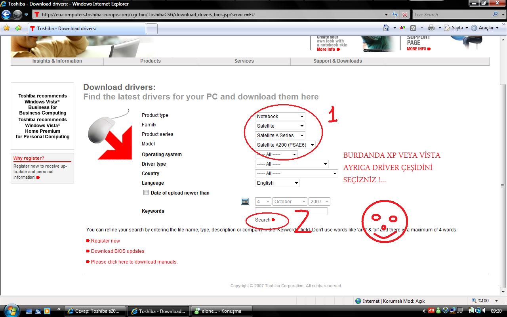Click the Register now link
The height and width of the screenshot is (317, 507).
pyautogui.click(x=105, y=241)
